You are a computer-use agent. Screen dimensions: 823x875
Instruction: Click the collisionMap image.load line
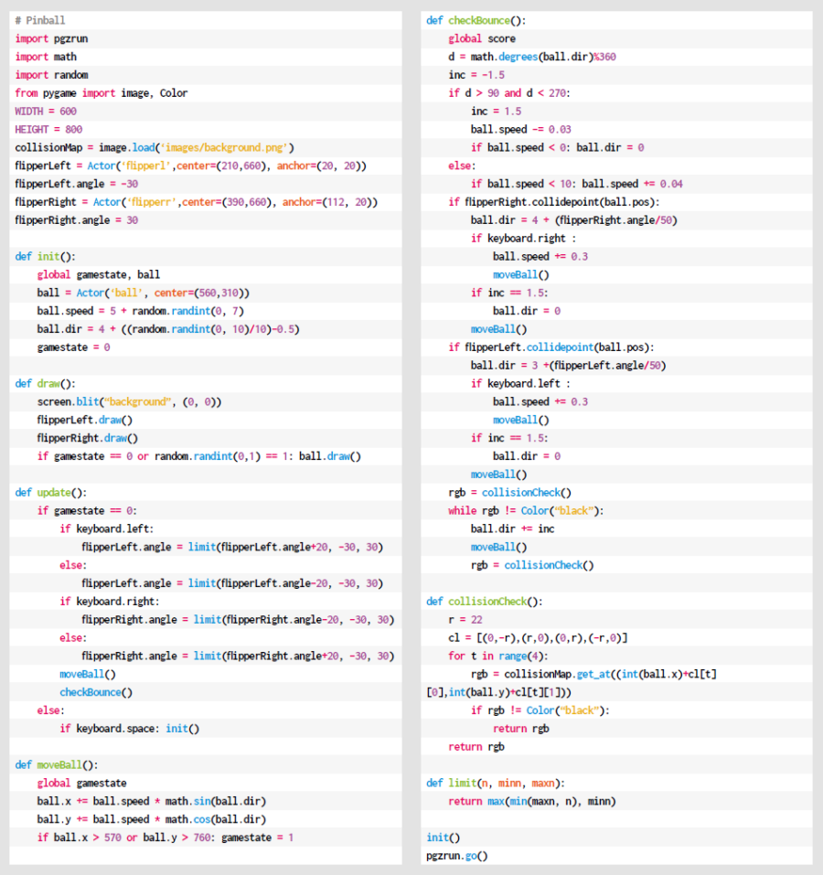[x=154, y=148]
